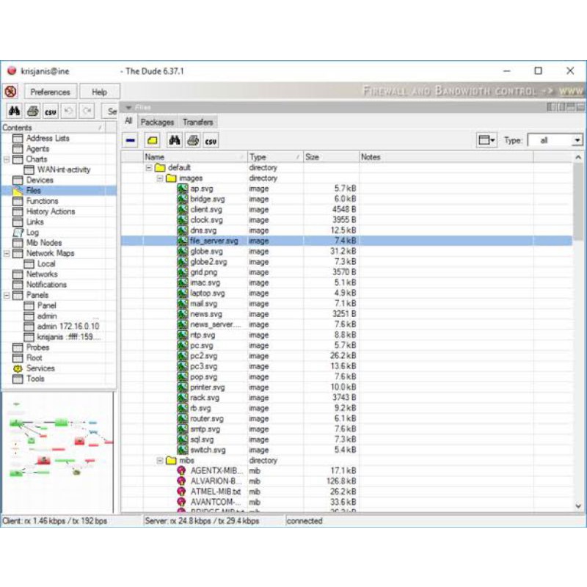Viewport: 587px width, 587px height.
Task: Click the file list vertical scrollbar
Action: point(578,330)
